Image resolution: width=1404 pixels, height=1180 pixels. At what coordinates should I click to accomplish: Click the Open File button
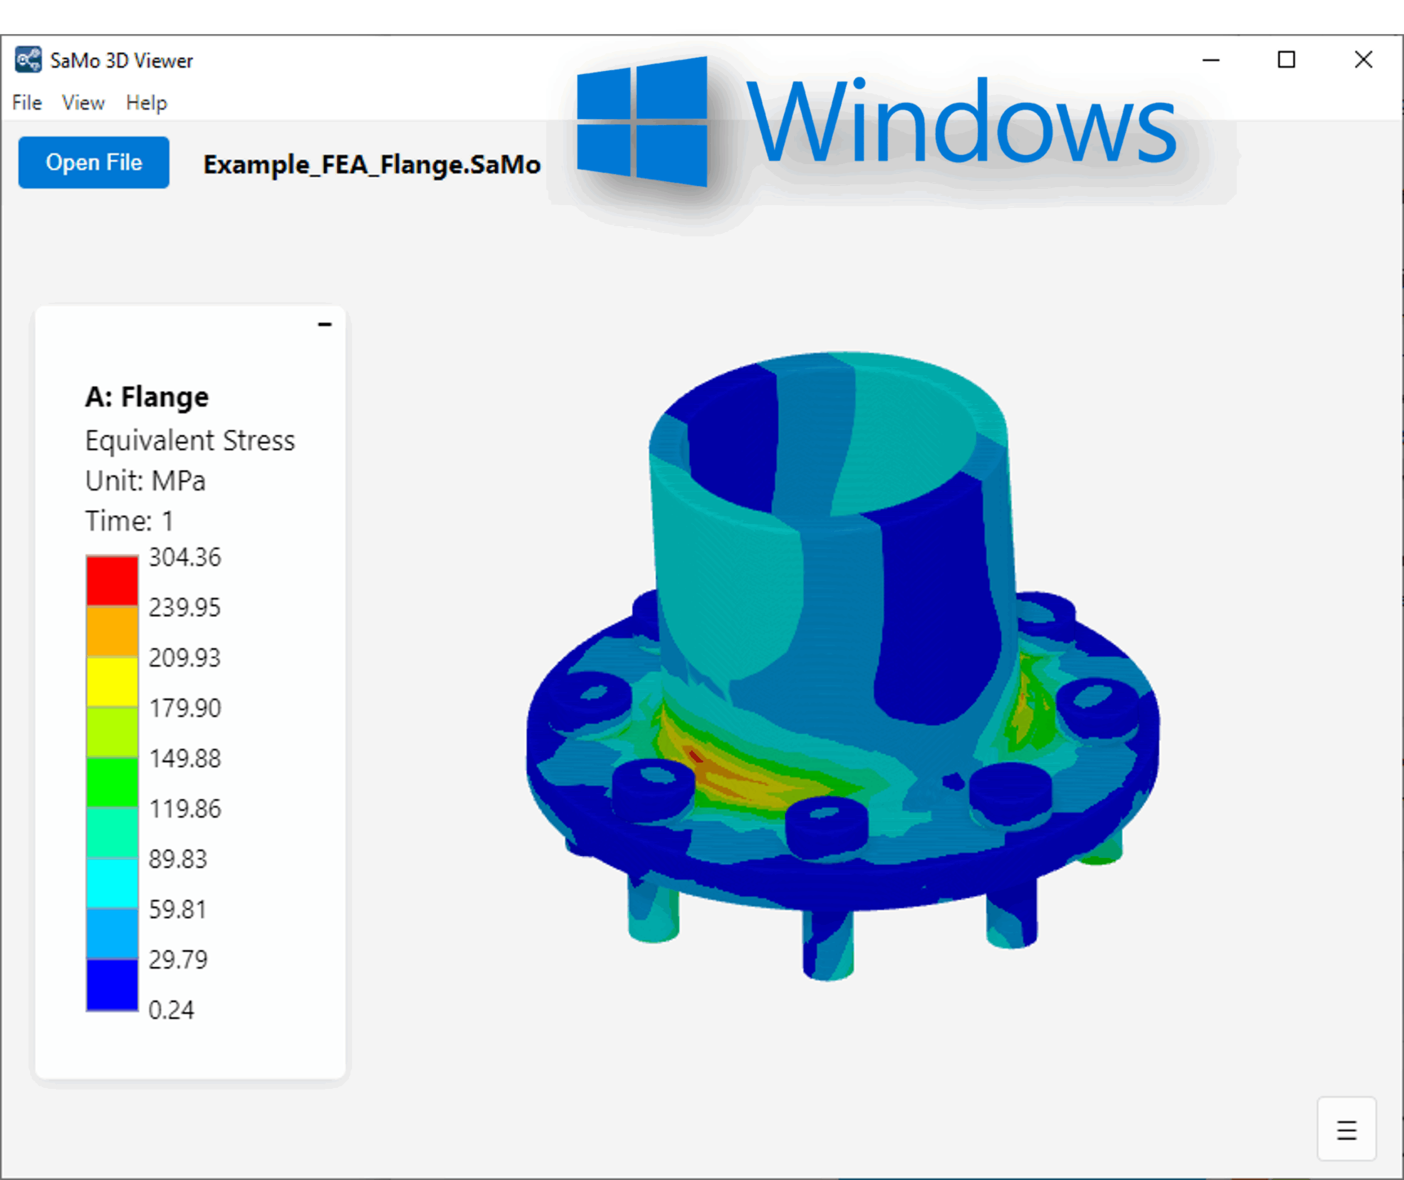(94, 162)
